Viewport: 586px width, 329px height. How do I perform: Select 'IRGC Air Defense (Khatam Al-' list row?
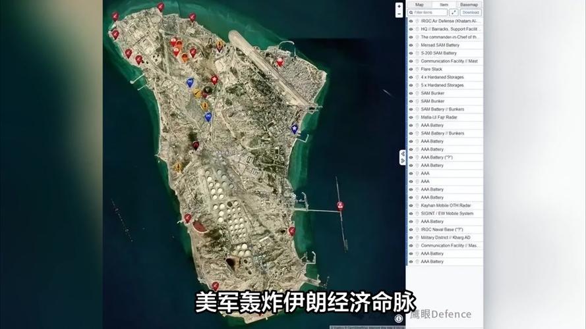(x=449, y=21)
